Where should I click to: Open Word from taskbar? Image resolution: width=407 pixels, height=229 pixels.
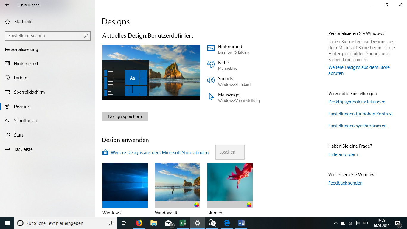coord(241,223)
